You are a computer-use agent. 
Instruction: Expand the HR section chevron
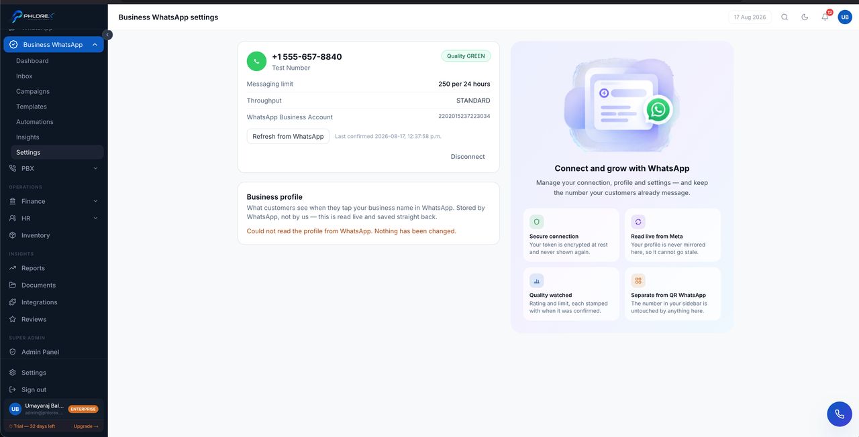[95, 218]
